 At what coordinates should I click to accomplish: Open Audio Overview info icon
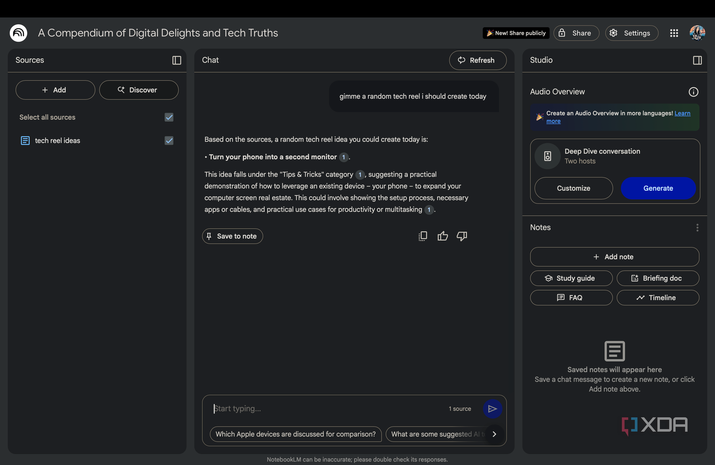tap(693, 92)
